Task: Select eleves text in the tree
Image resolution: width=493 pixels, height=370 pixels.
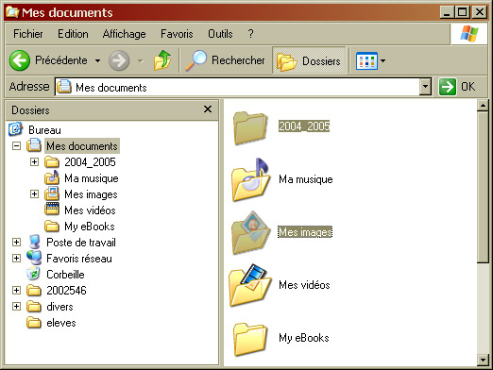Action: [x=61, y=323]
